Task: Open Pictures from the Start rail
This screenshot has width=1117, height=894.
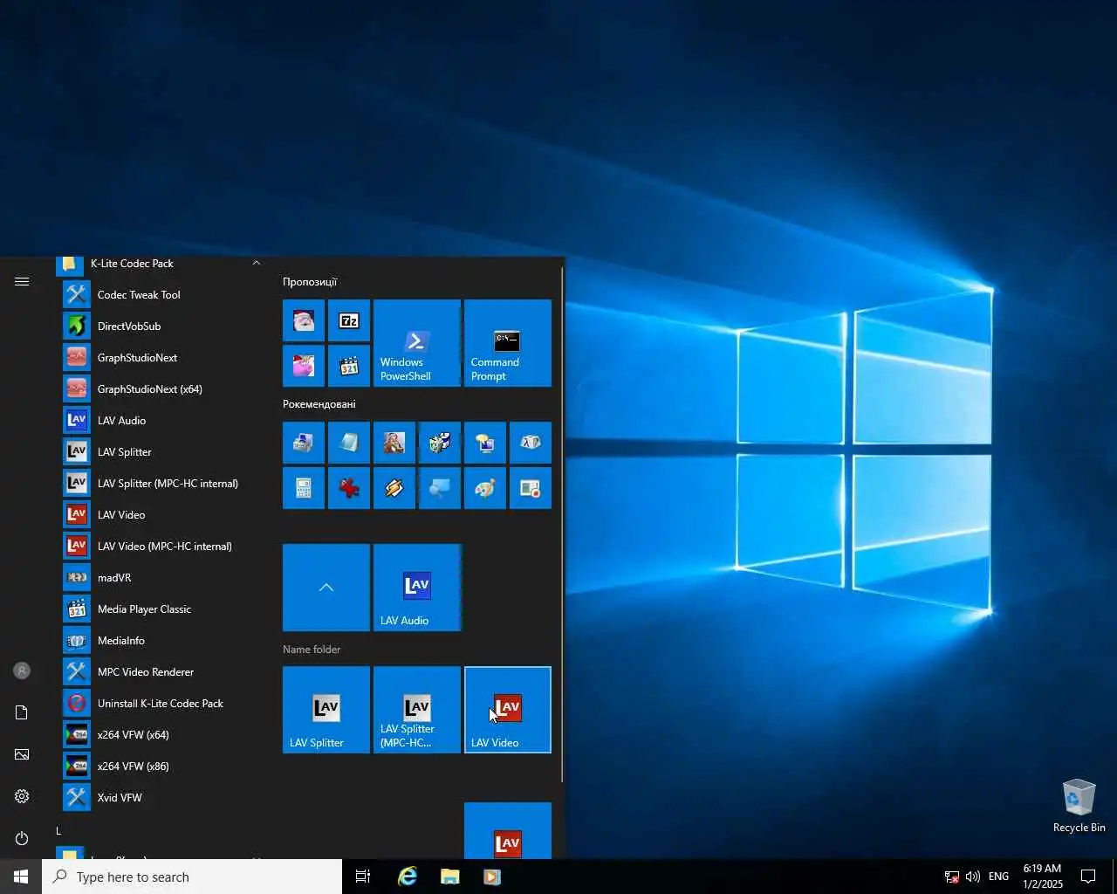Action: click(22, 754)
